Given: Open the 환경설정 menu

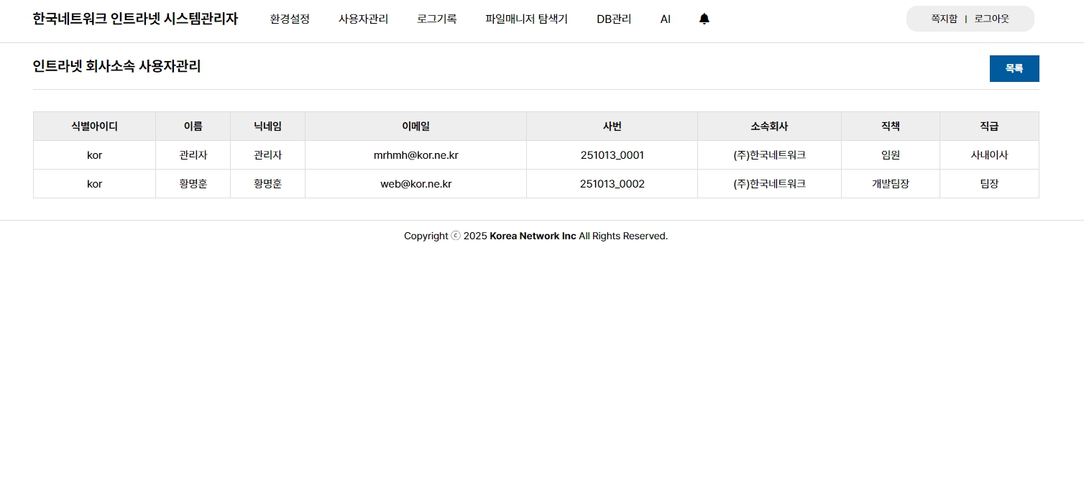Looking at the screenshot, I should 290,19.
